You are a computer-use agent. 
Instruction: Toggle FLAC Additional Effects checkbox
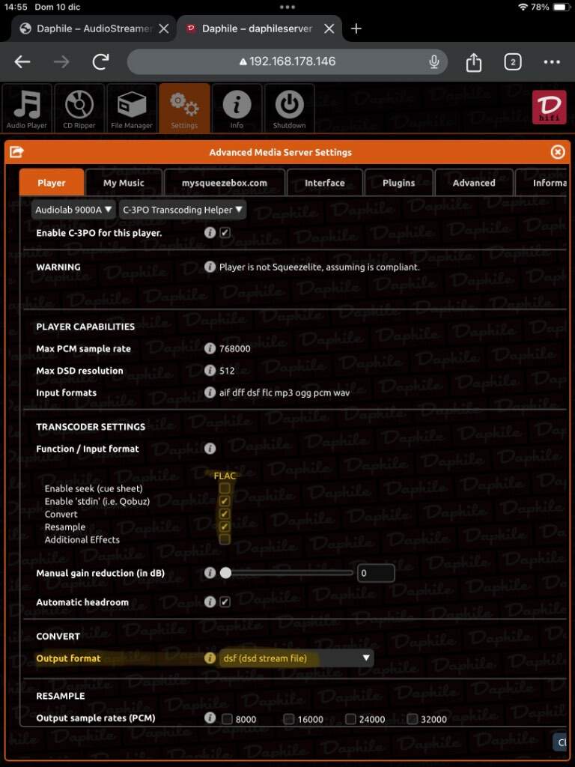225,539
